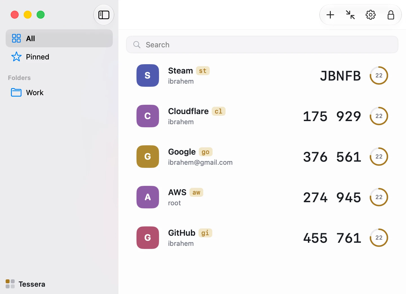Click the star icon beside Pinned
This screenshot has width=406, height=294.
(16, 57)
